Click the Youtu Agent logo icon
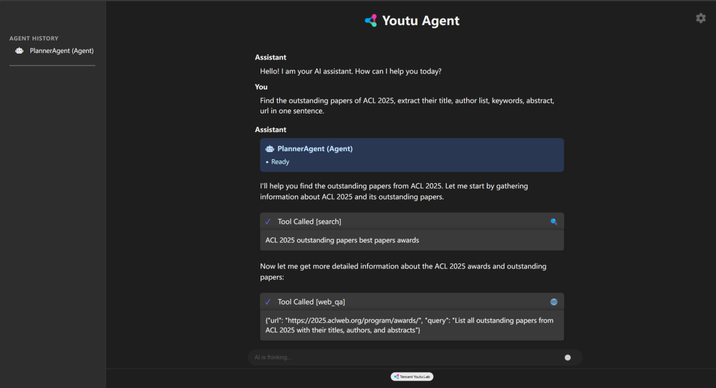The image size is (716, 388). (371, 21)
